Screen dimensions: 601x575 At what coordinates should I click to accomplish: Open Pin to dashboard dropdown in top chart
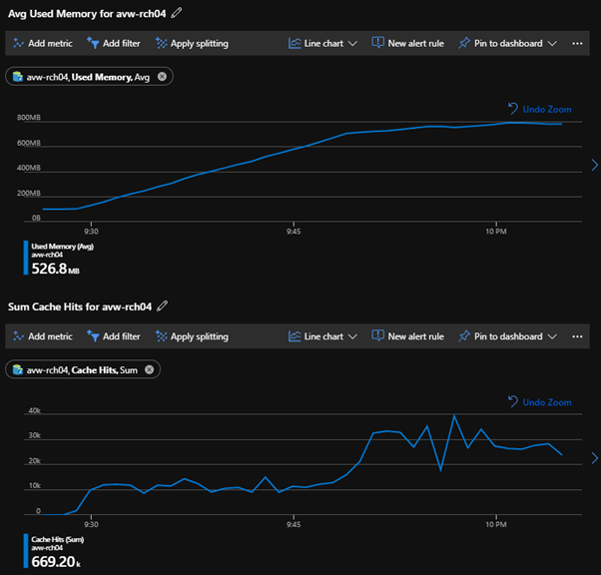pyautogui.click(x=507, y=44)
